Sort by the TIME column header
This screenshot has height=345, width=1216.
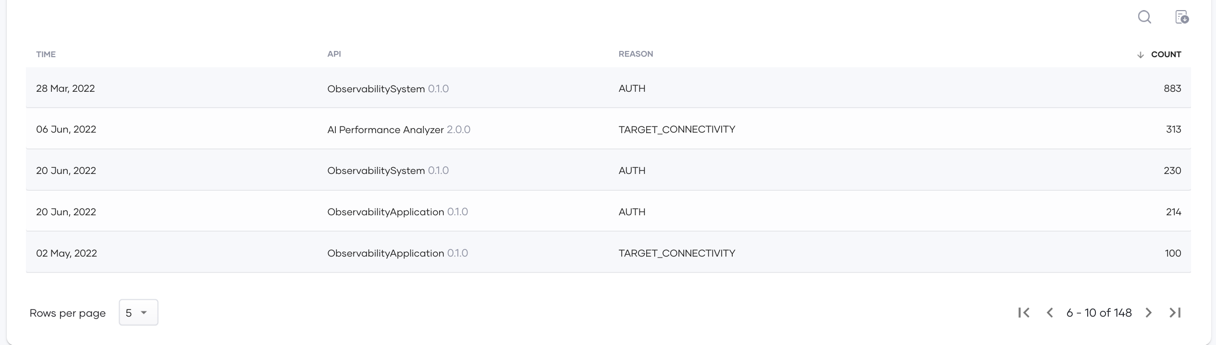point(46,54)
